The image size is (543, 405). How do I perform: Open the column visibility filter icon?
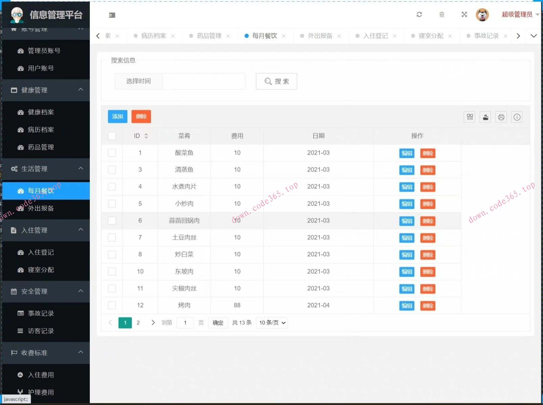(x=469, y=117)
